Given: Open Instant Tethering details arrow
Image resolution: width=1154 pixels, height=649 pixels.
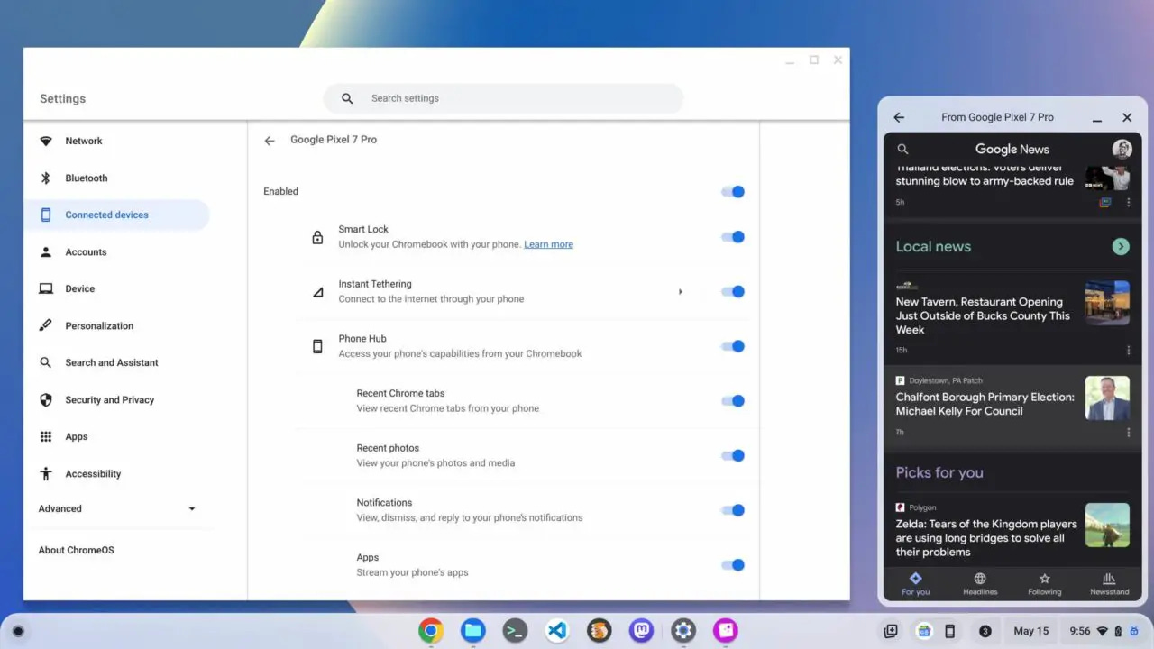Looking at the screenshot, I should click(x=681, y=292).
